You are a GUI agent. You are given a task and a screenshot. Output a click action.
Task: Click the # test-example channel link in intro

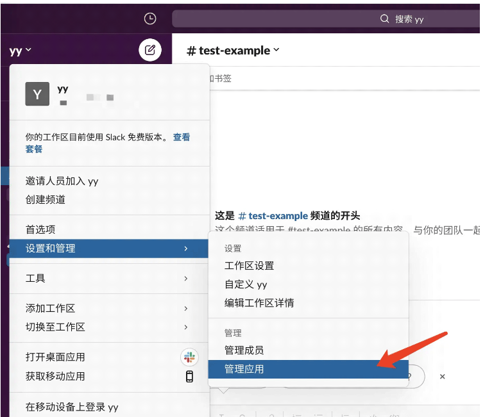[273, 216]
